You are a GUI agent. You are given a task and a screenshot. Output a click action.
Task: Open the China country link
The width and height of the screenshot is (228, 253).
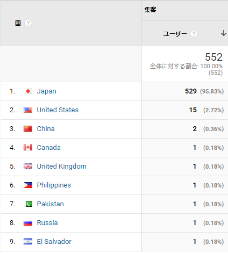point(46,129)
